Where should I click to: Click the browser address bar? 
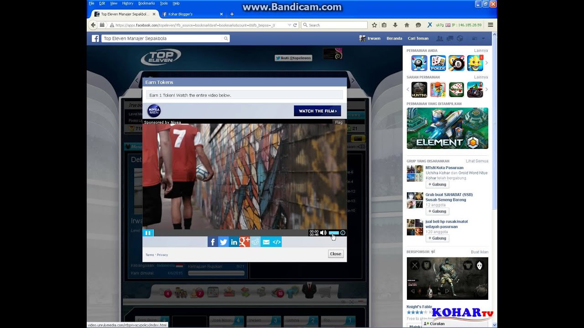198,25
